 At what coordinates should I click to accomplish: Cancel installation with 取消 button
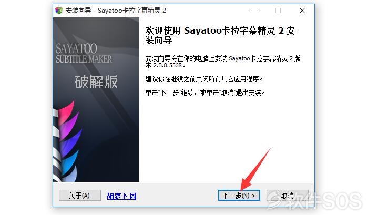pyautogui.click(x=287, y=196)
